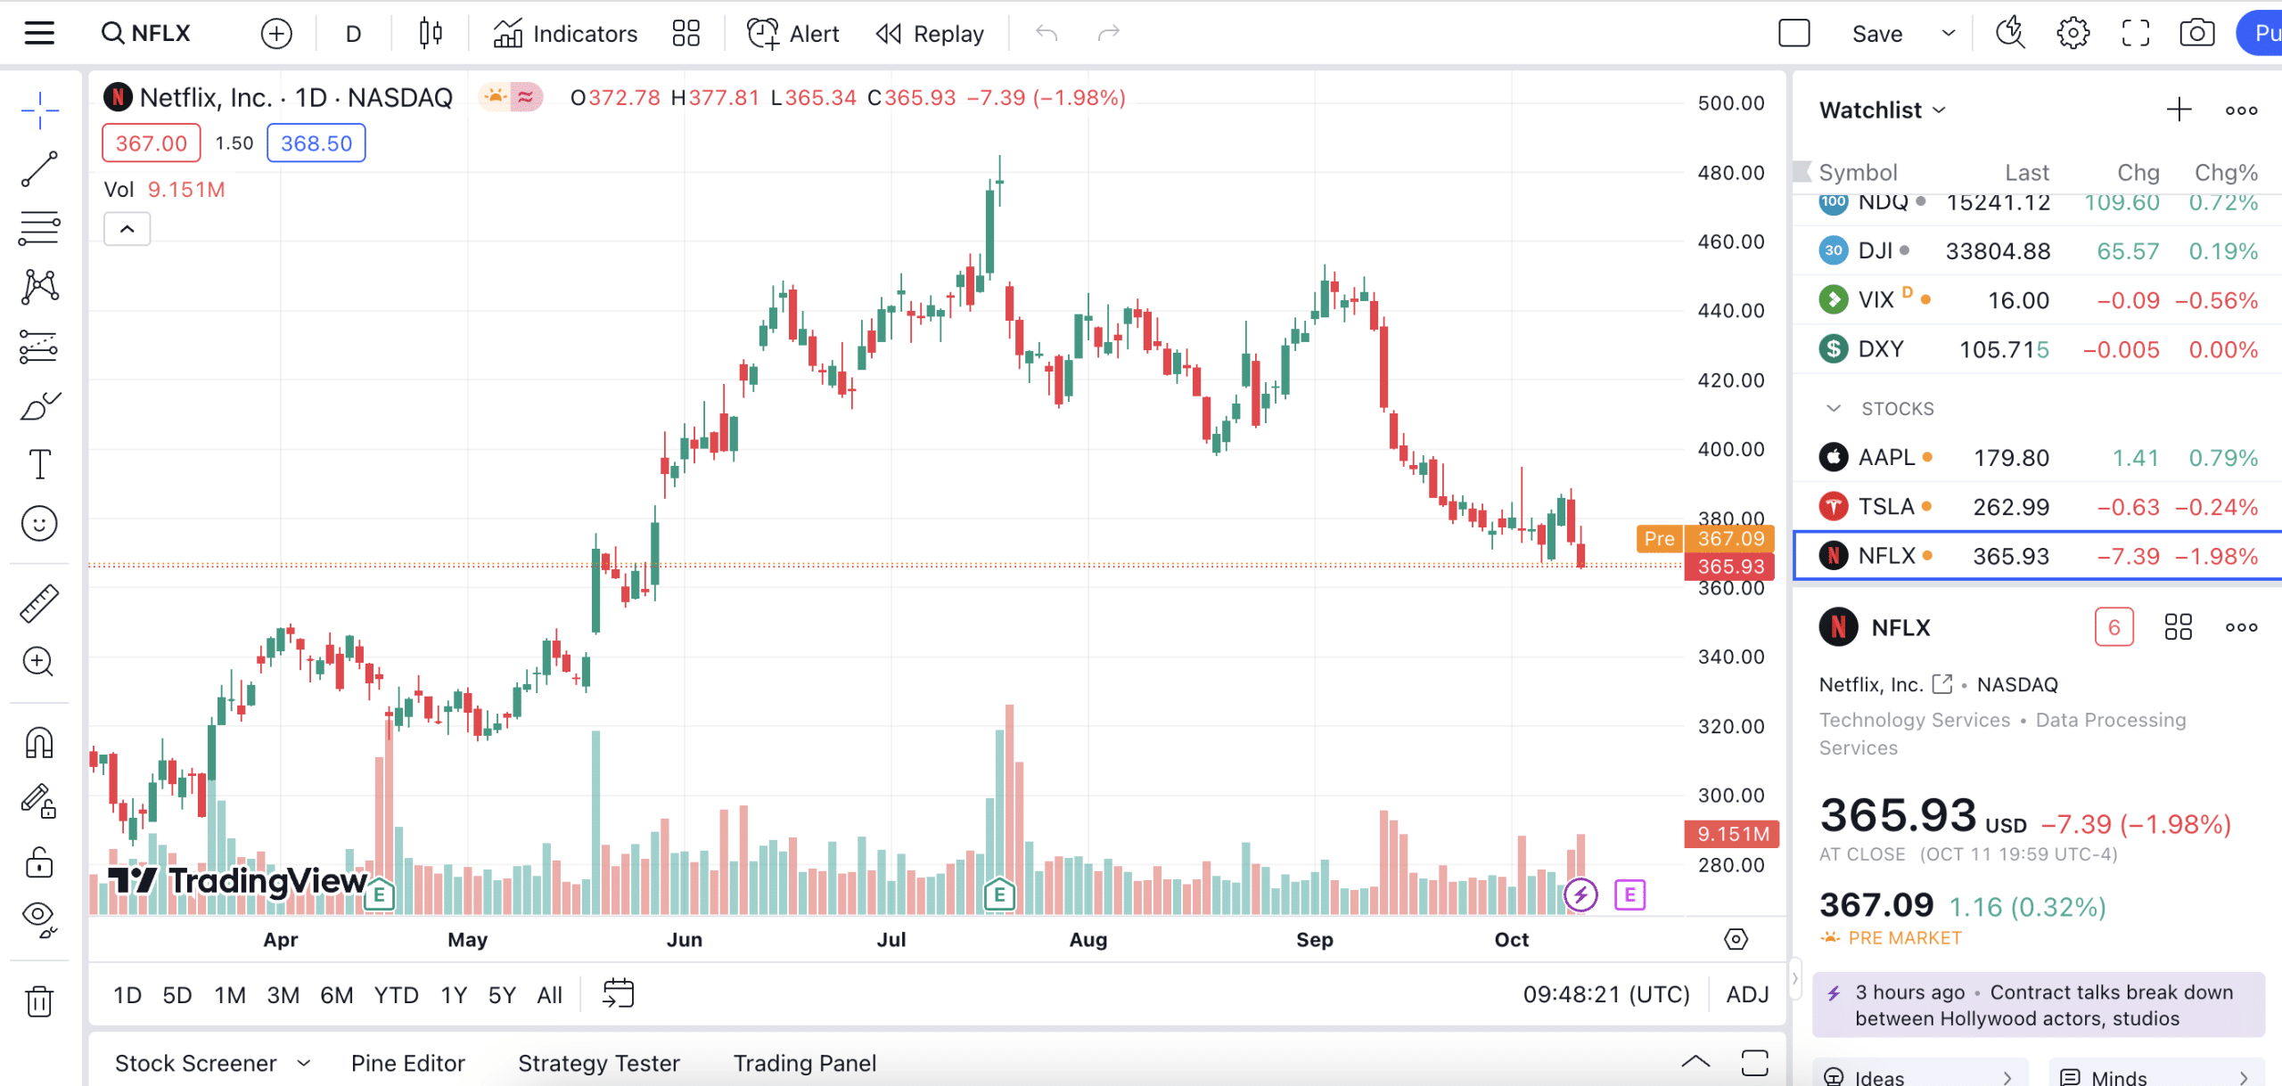
Task: Enter fullscreen mode
Action: click(2135, 34)
